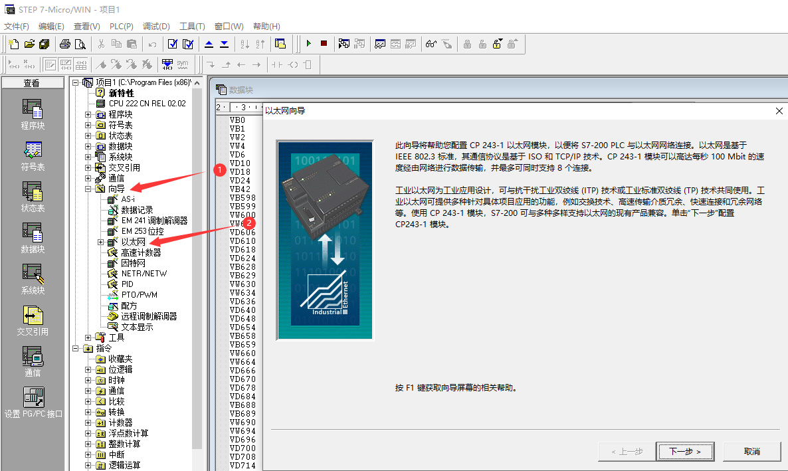Image resolution: width=788 pixels, height=471 pixels.
Task: Open Cross Reference in the View bar
Action: coord(33,321)
